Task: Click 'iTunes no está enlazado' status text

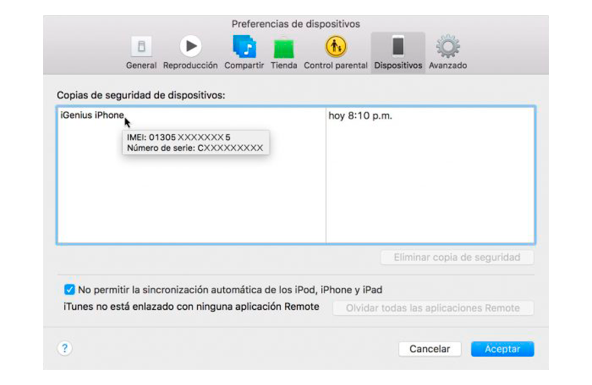Action: coord(191,306)
